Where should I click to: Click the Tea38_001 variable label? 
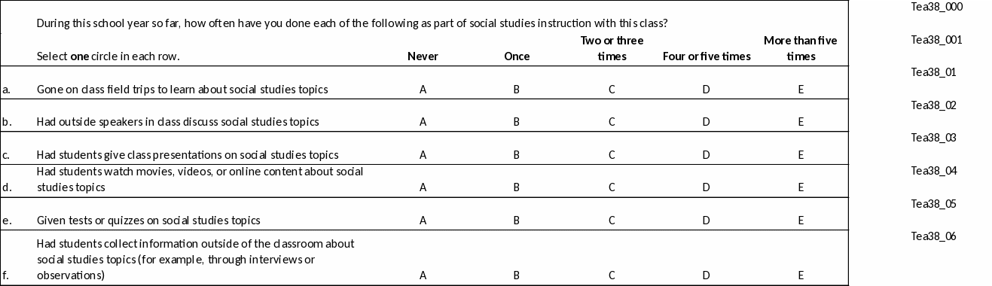click(x=936, y=40)
